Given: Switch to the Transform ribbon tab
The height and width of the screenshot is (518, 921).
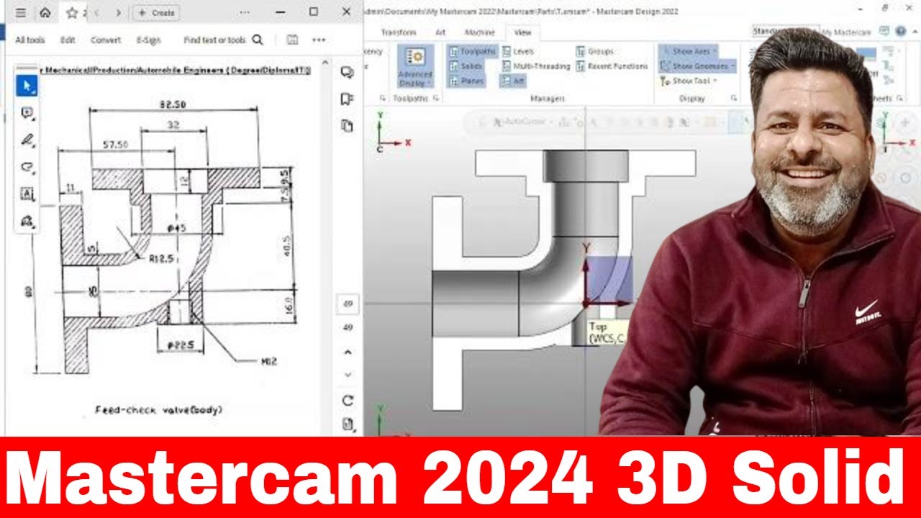Looking at the screenshot, I should point(398,32).
